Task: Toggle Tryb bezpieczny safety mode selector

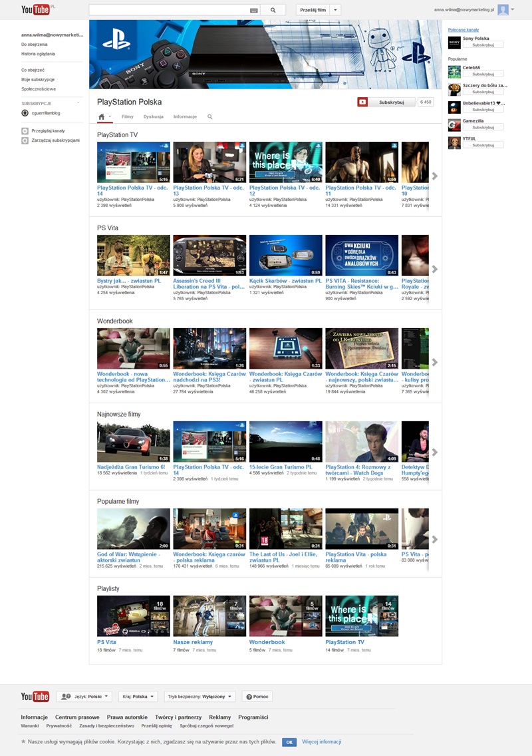Action: (199, 696)
